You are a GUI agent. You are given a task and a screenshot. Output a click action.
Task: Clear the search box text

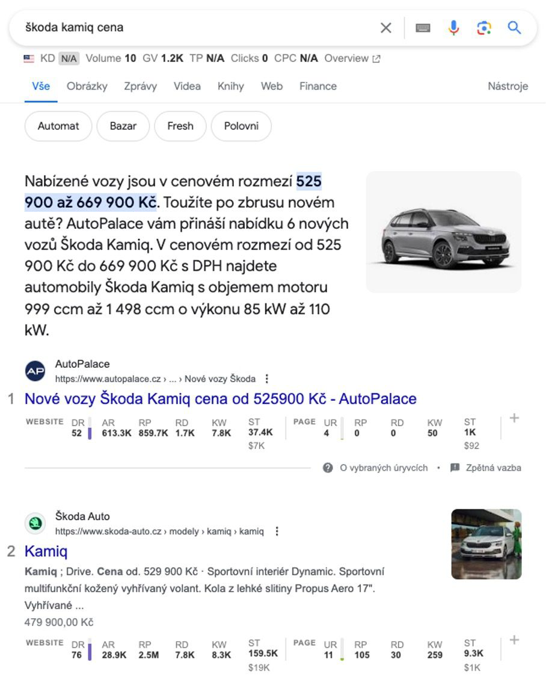[385, 28]
